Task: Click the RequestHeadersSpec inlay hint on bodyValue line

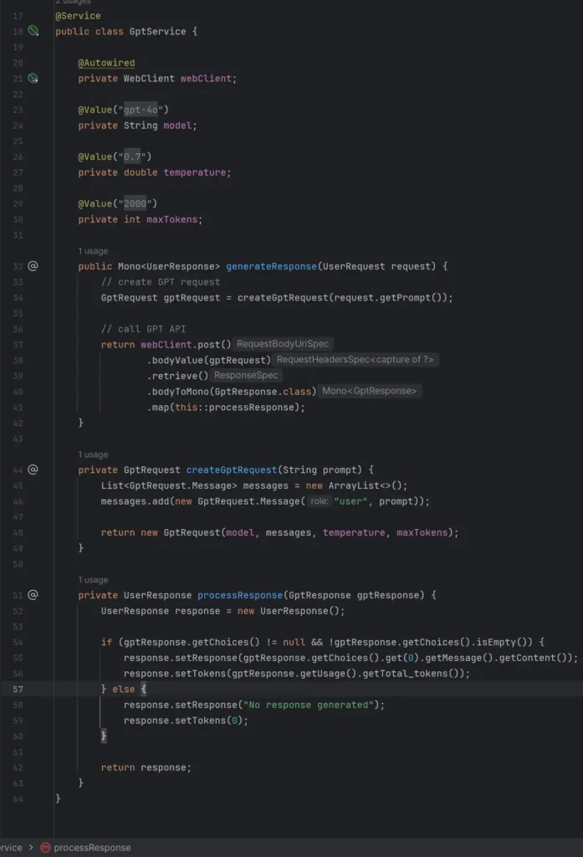Action: pos(355,360)
